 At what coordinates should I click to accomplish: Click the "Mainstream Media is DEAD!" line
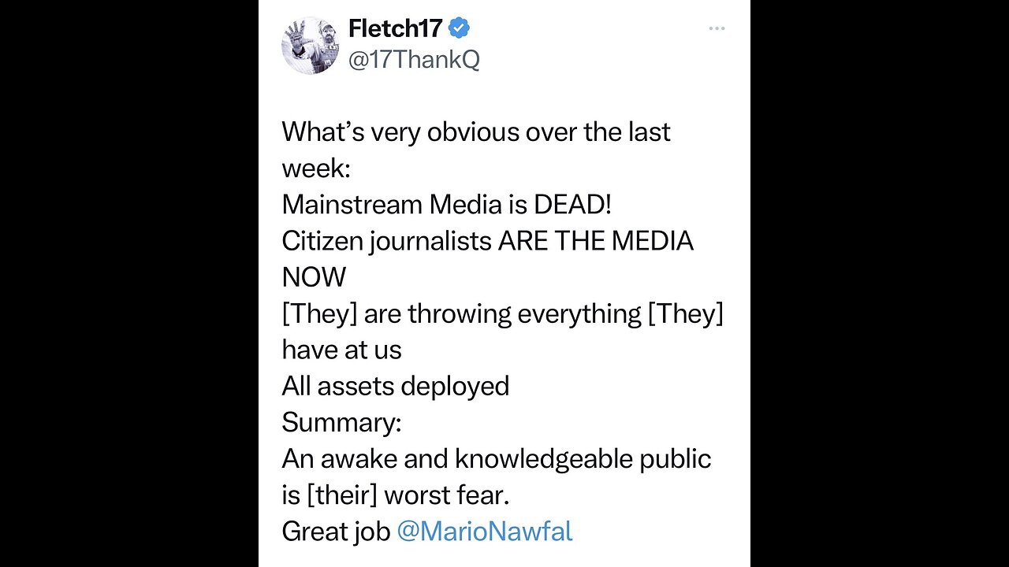[446, 204]
